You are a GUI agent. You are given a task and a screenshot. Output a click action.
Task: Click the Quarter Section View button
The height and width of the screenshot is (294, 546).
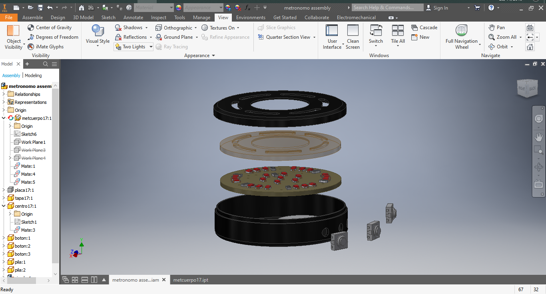pyautogui.click(x=284, y=37)
